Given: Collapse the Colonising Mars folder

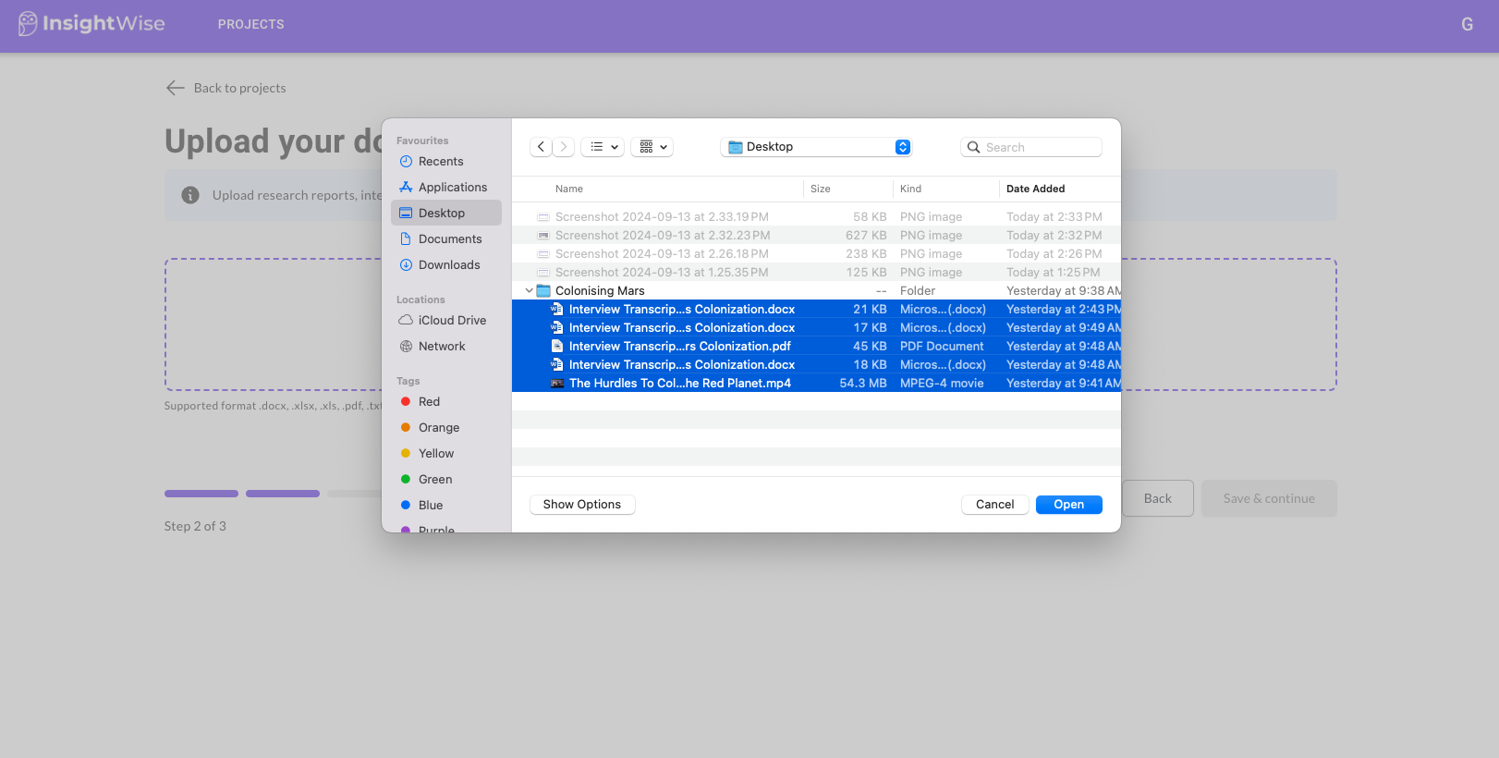Looking at the screenshot, I should tap(529, 291).
